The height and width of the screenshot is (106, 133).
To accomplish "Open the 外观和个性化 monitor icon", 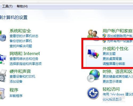I will pos(93,54).
